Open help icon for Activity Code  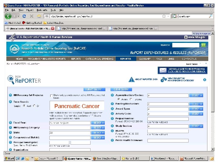pos(112,114)
